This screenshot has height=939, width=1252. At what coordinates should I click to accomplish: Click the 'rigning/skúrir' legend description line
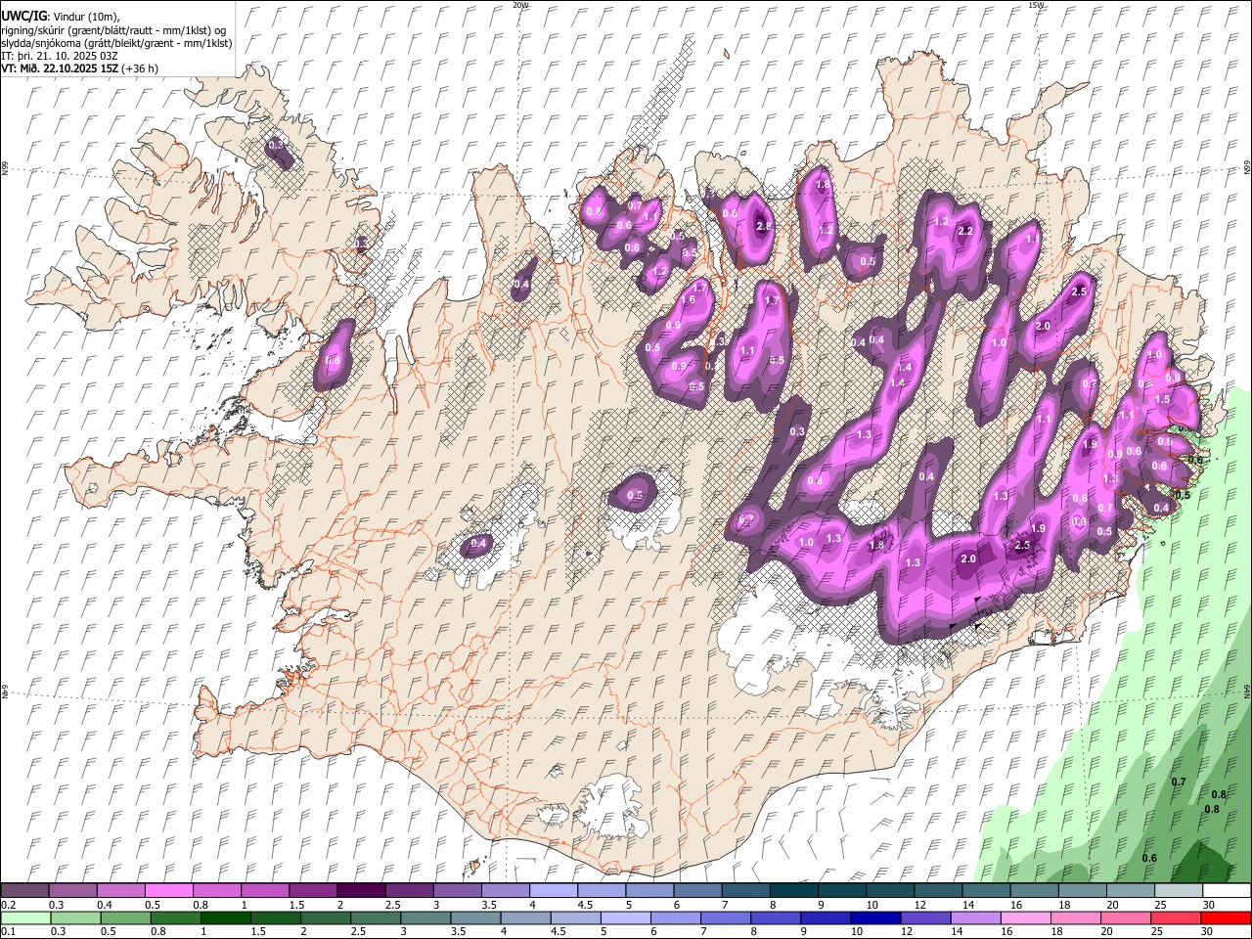pyautogui.click(x=113, y=29)
